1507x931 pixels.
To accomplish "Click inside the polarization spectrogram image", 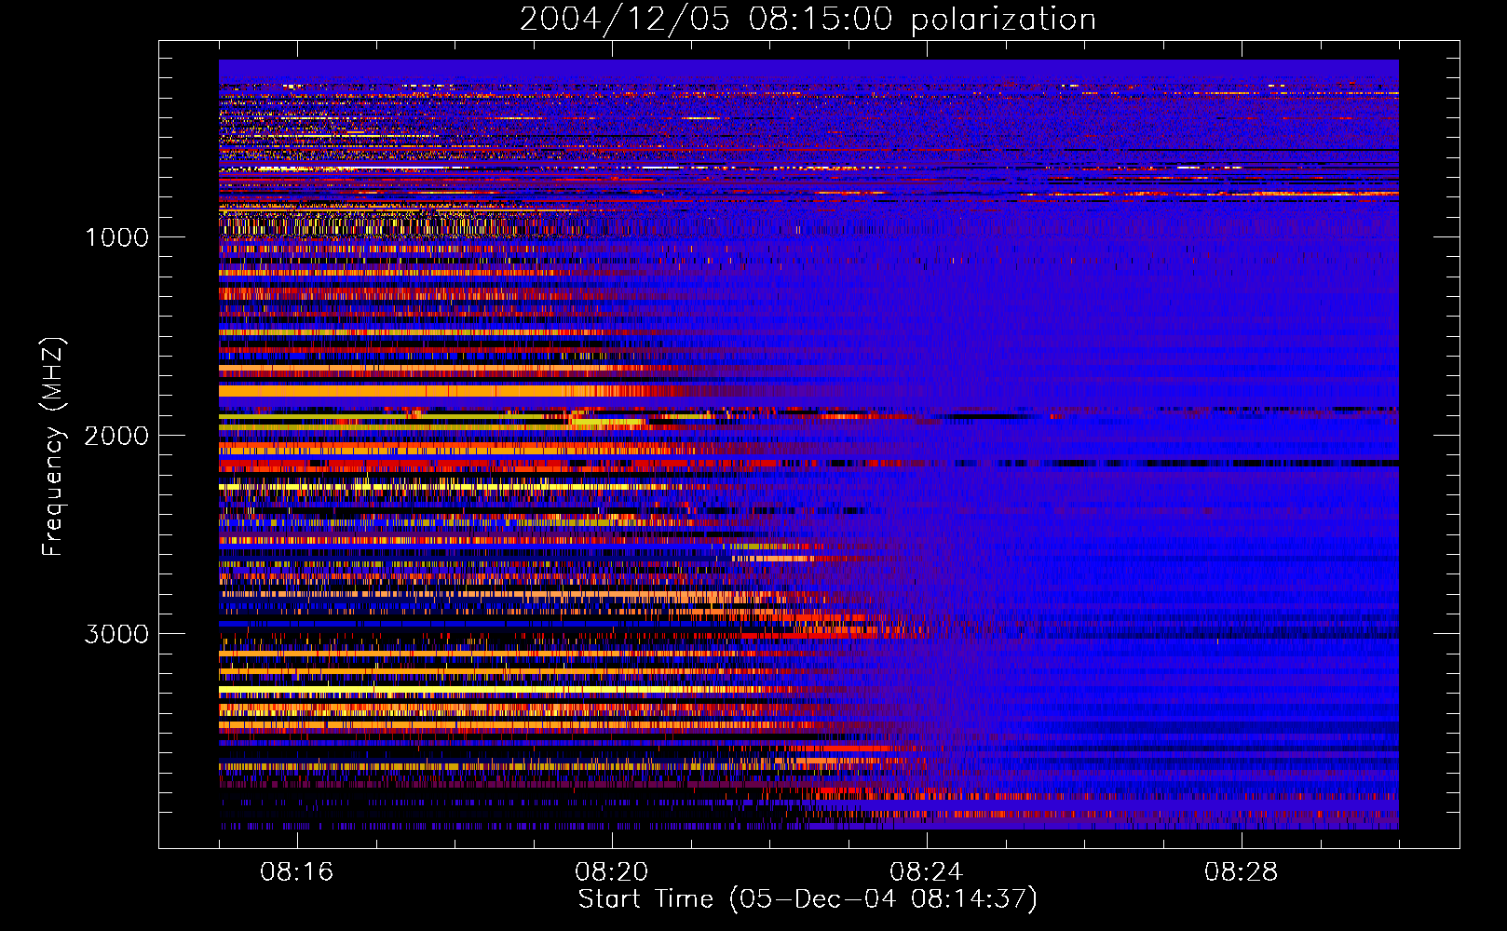I will [x=808, y=444].
